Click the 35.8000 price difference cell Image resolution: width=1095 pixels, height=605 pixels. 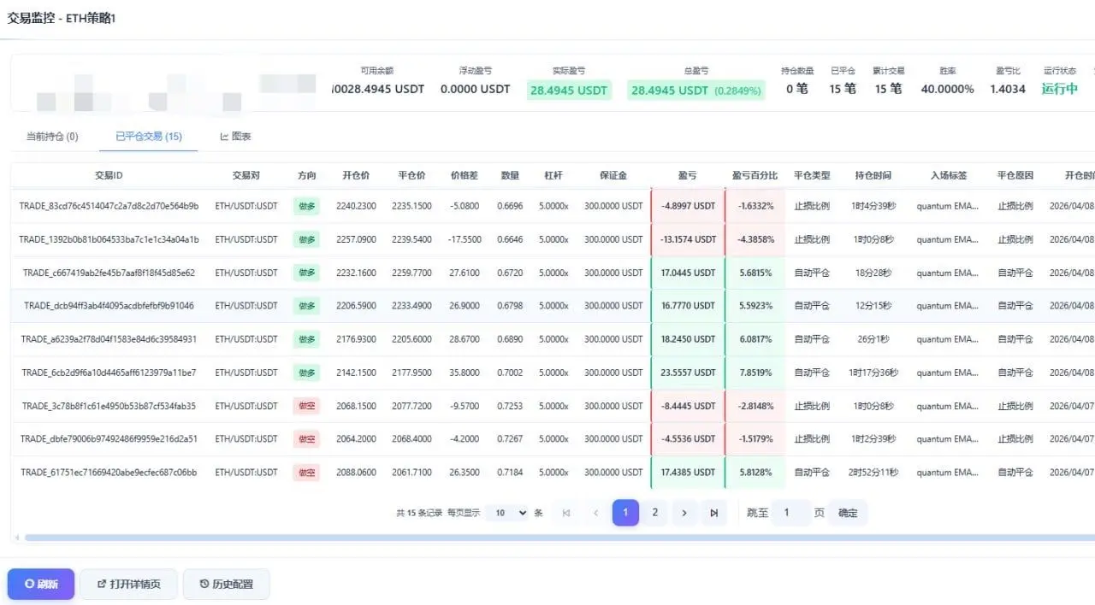click(x=465, y=373)
